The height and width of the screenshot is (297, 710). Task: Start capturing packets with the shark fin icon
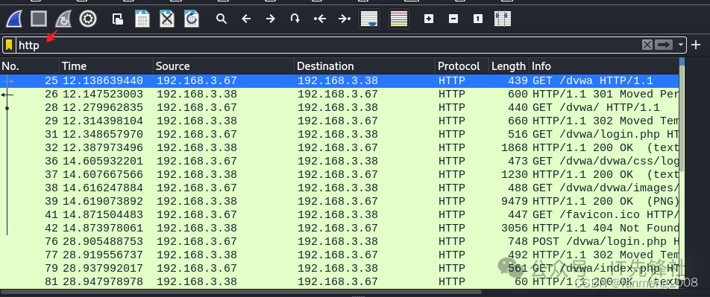pos(14,19)
